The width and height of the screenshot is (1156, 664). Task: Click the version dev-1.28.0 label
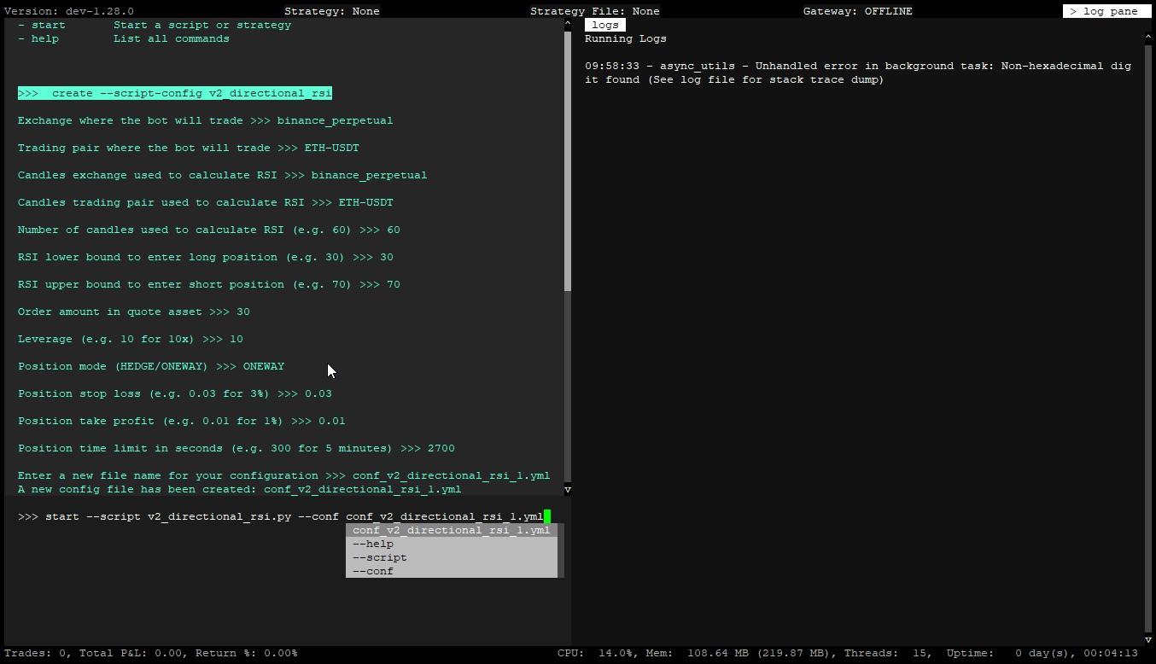pyautogui.click(x=67, y=11)
